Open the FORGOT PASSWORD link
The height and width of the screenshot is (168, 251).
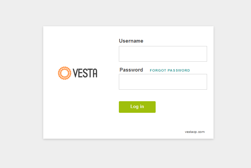pyautogui.click(x=170, y=71)
